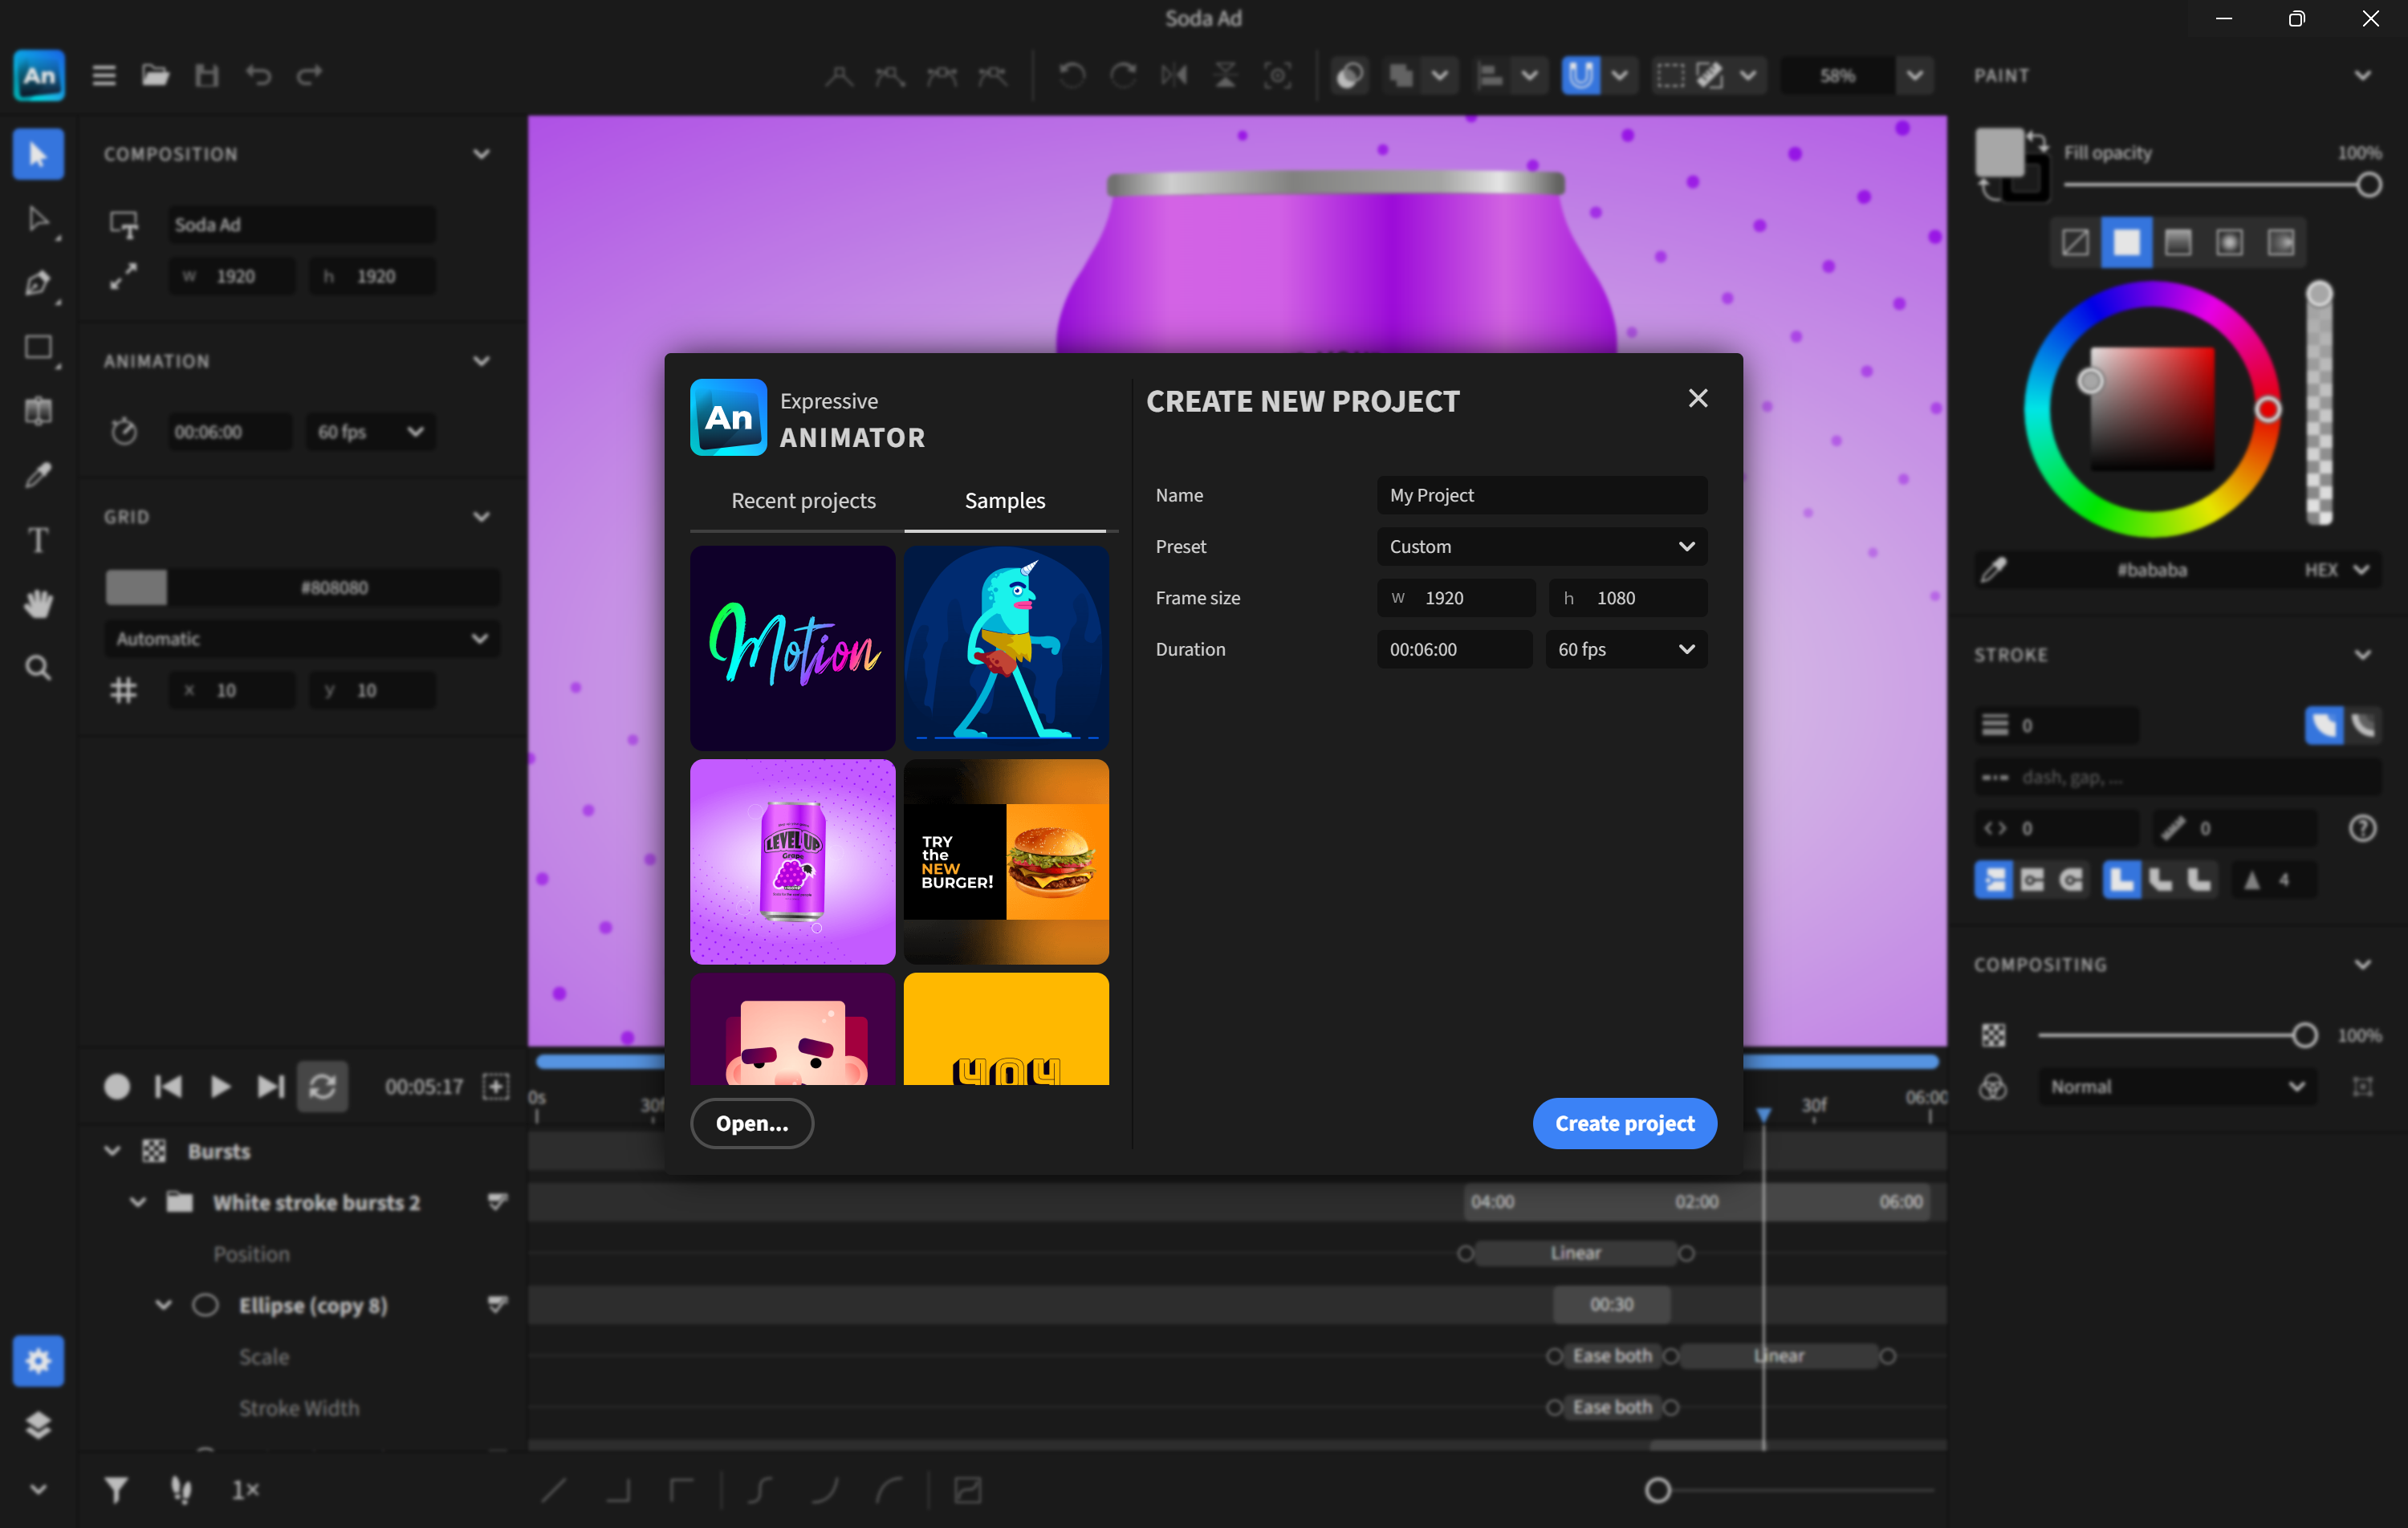Open the soda can sample project thumbnail
2408x1528 pixels.
pyautogui.click(x=792, y=861)
